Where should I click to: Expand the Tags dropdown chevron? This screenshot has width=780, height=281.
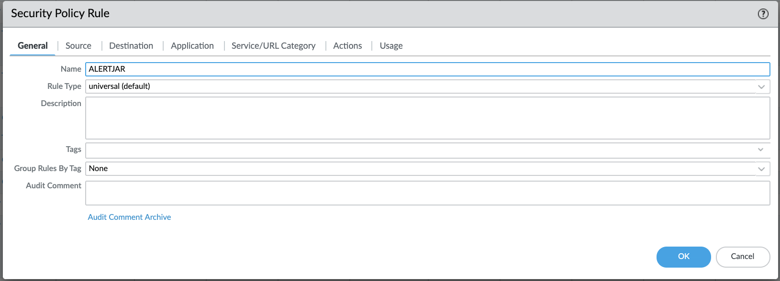pyautogui.click(x=761, y=150)
